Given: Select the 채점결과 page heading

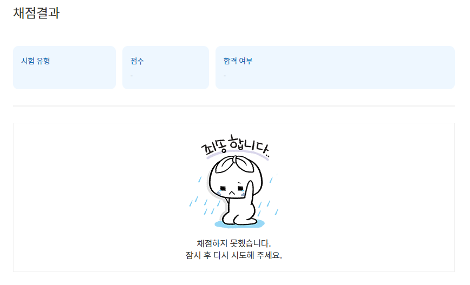Looking at the screenshot, I should pos(36,13).
